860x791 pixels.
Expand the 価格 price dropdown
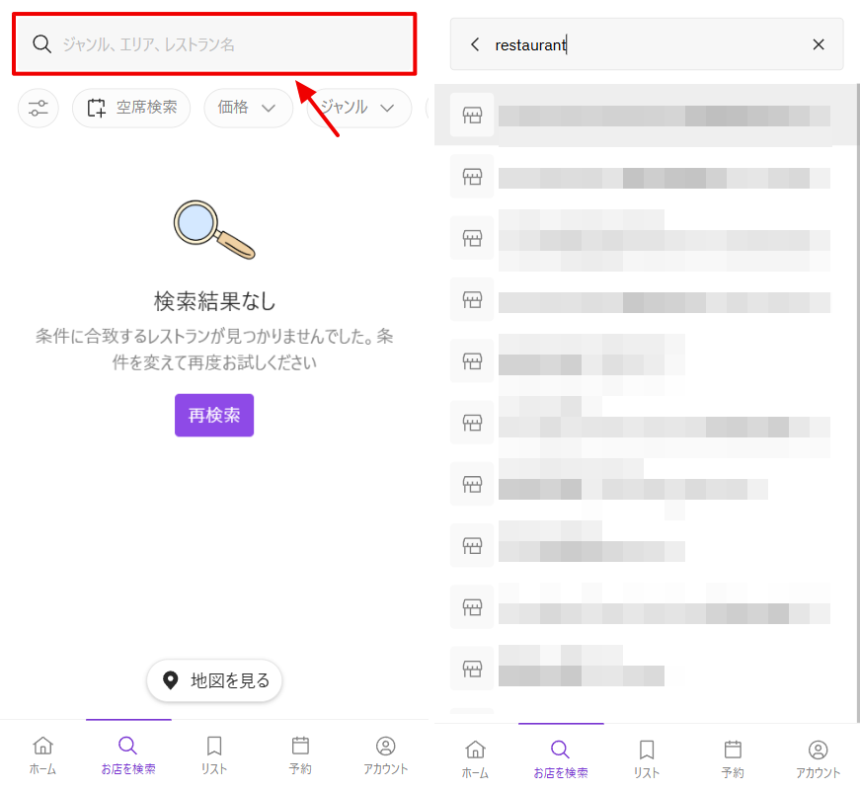tap(248, 108)
